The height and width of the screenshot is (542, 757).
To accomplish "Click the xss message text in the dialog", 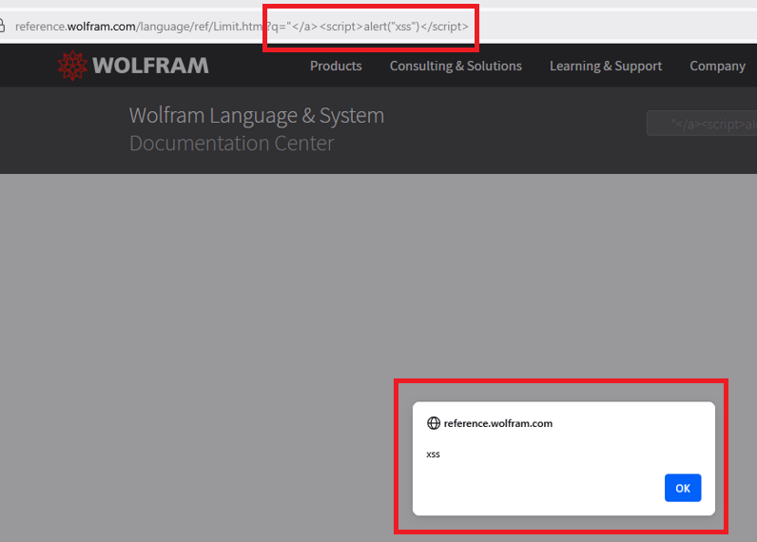I will coord(433,455).
